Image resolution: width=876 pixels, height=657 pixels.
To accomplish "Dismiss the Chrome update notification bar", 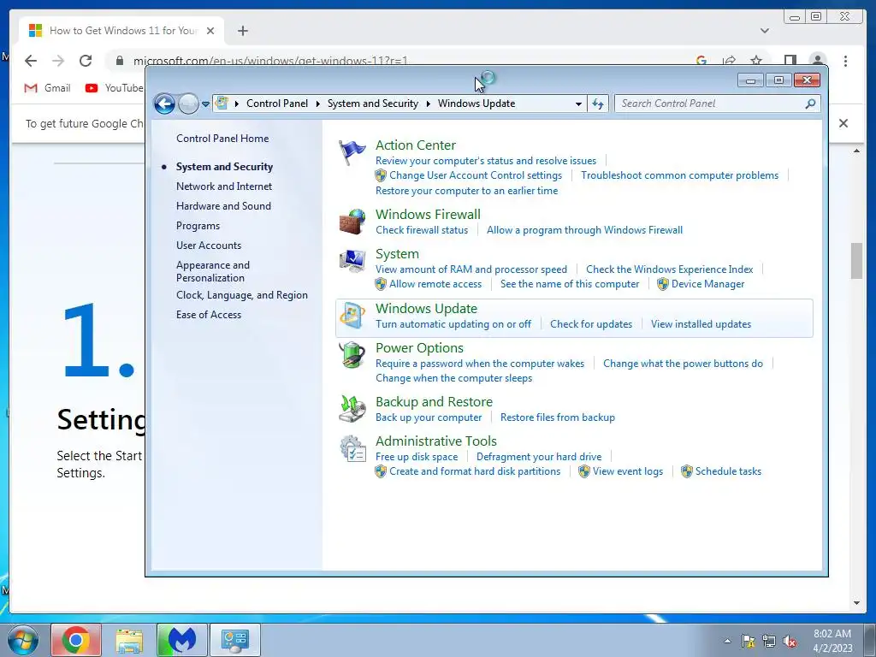I will pos(843,123).
